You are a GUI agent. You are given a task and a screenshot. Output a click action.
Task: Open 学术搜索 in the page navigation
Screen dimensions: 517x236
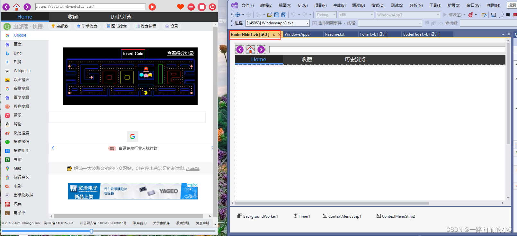(x=87, y=26)
